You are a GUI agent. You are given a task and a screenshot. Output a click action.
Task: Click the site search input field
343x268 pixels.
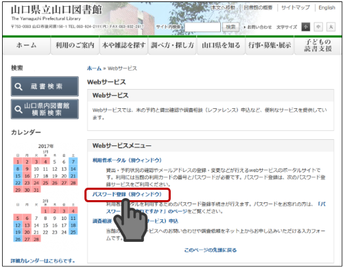[x=202, y=27]
